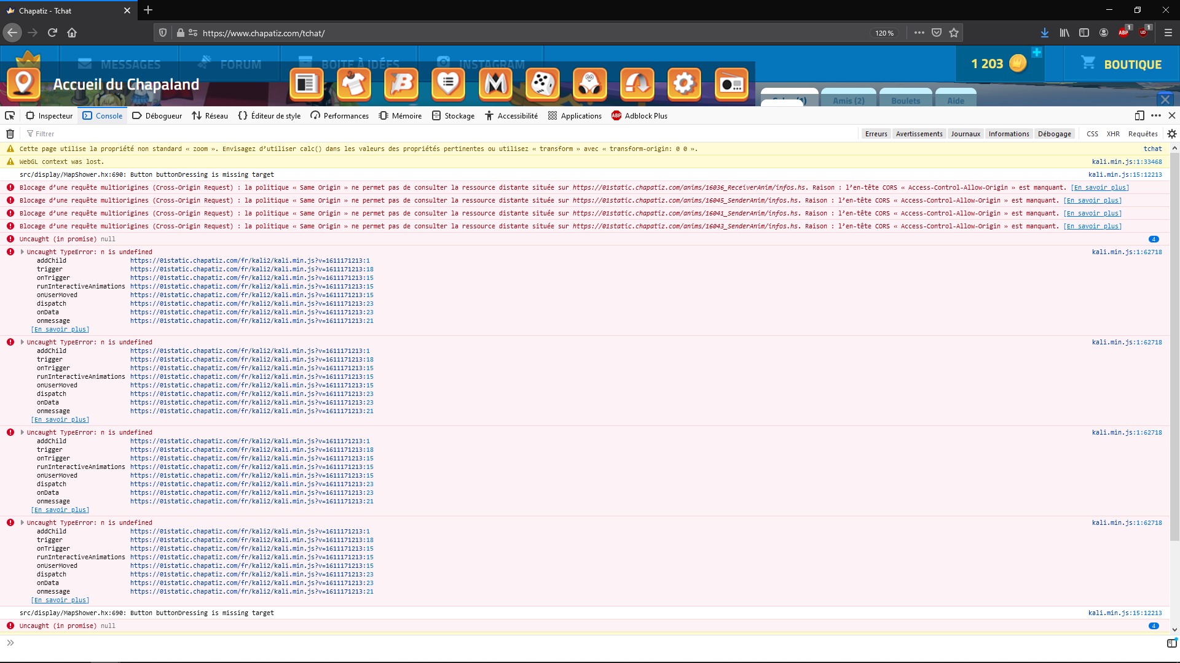Open the Accessibilité devtools tab
1180x663 pixels.
coord(511,115)
